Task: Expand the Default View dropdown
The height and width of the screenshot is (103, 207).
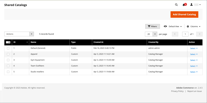Action: coord(173,26)
